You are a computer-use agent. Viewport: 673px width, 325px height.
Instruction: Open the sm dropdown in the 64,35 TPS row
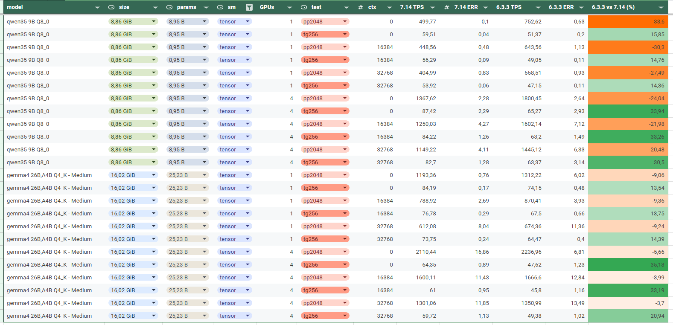[234, 264]
